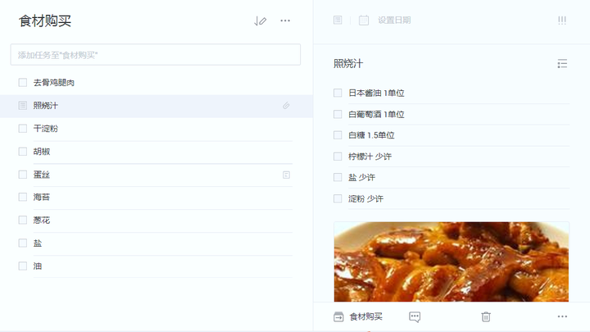Check off the 去骨鸡腿肉 task

pos(23,83)
